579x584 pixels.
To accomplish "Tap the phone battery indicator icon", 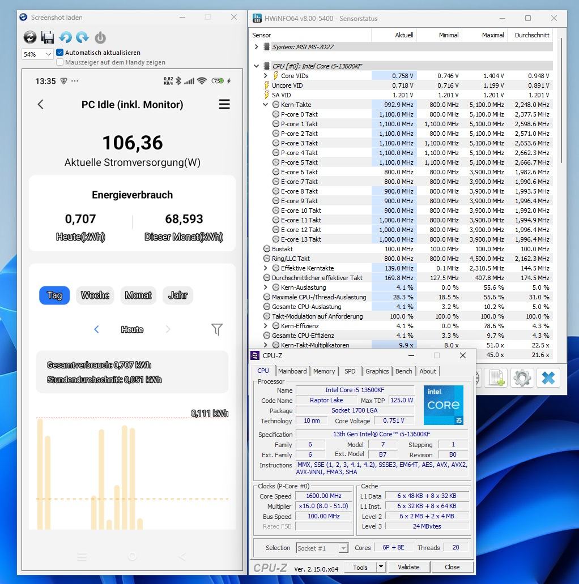I will 218,81.
